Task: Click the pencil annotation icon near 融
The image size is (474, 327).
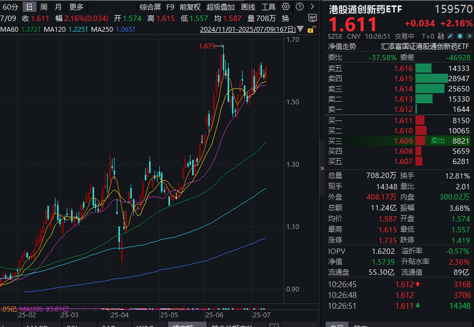Action: click(450, 35)
